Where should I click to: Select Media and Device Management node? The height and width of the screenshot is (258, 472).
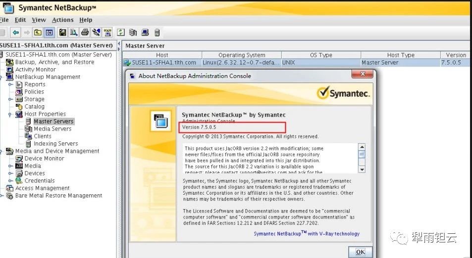[57, 151]
